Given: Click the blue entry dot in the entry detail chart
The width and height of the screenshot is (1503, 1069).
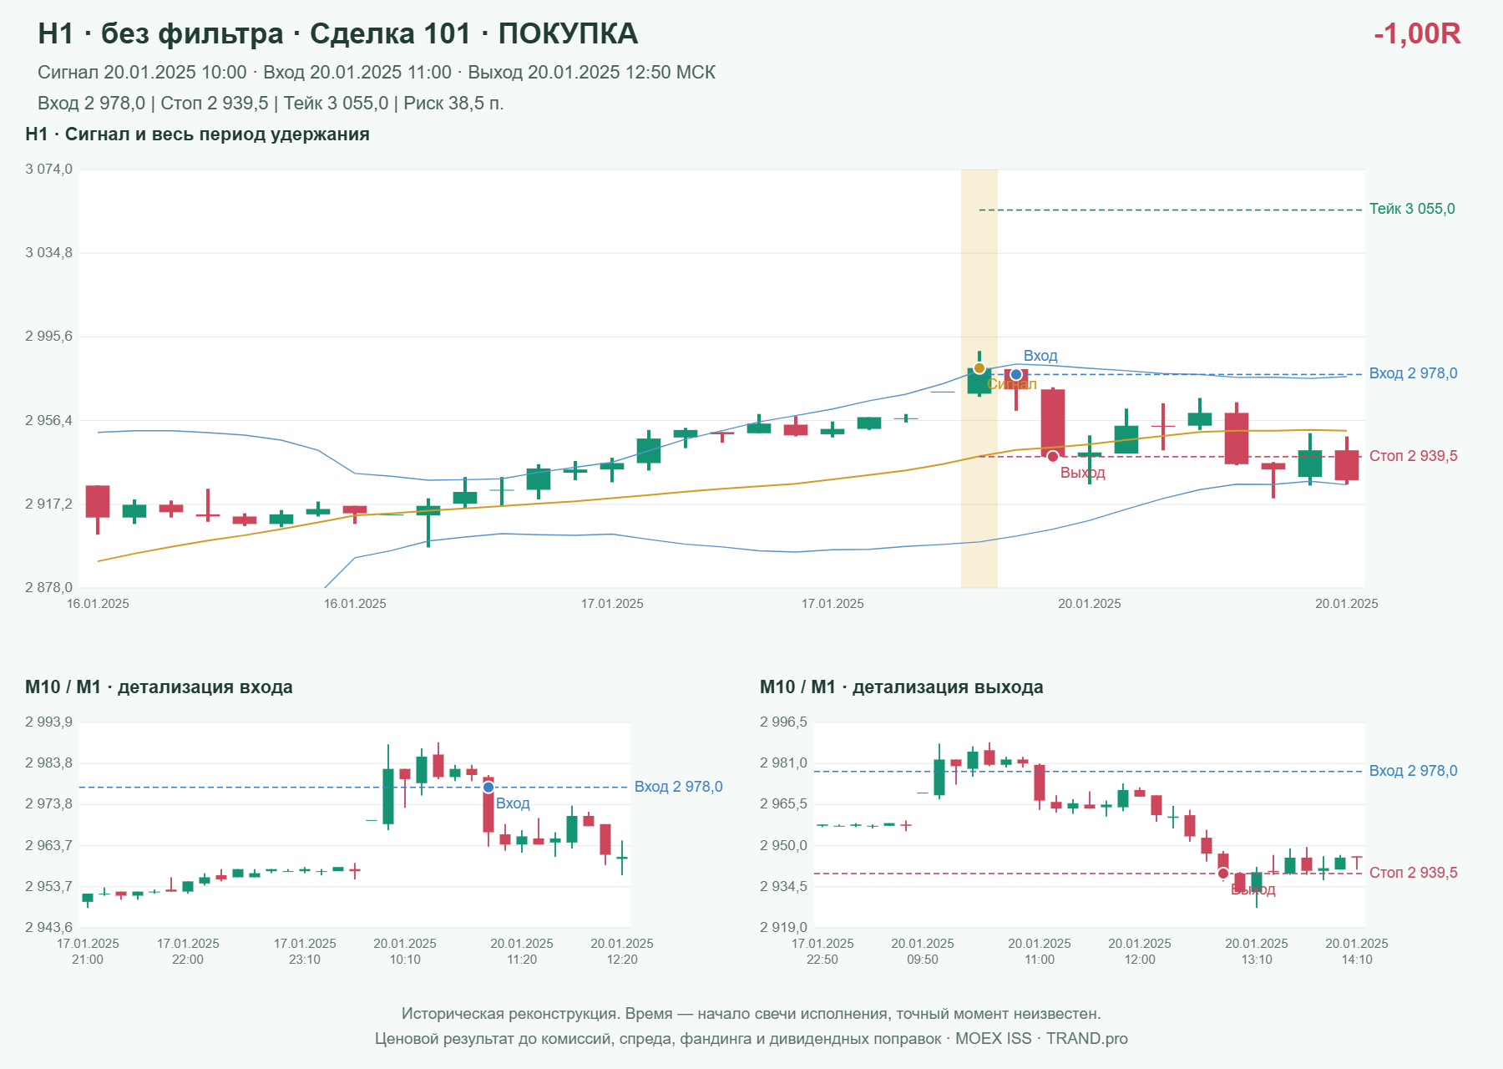Looking at the screenshot, I should pos(488,788).
